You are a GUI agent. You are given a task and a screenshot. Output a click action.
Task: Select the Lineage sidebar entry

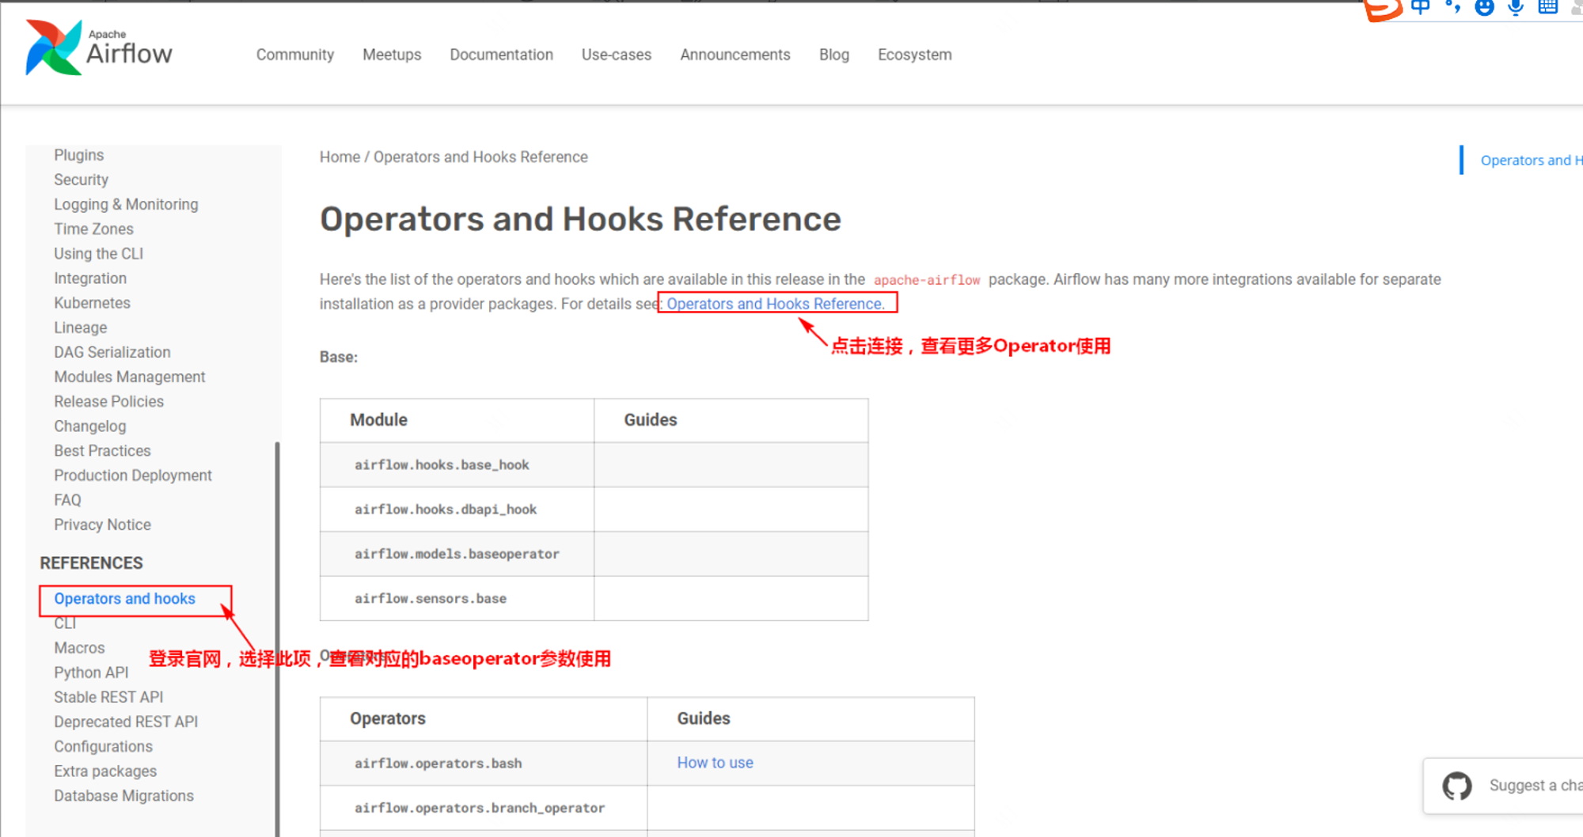(80, 328)
